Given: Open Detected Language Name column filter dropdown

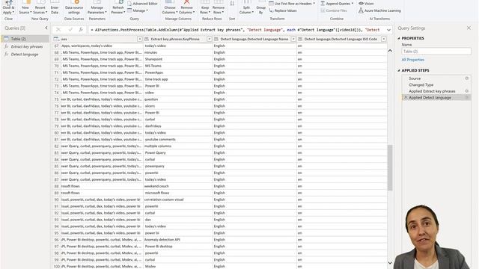Looking at the screenshot, I should click(x=293, y=39).
